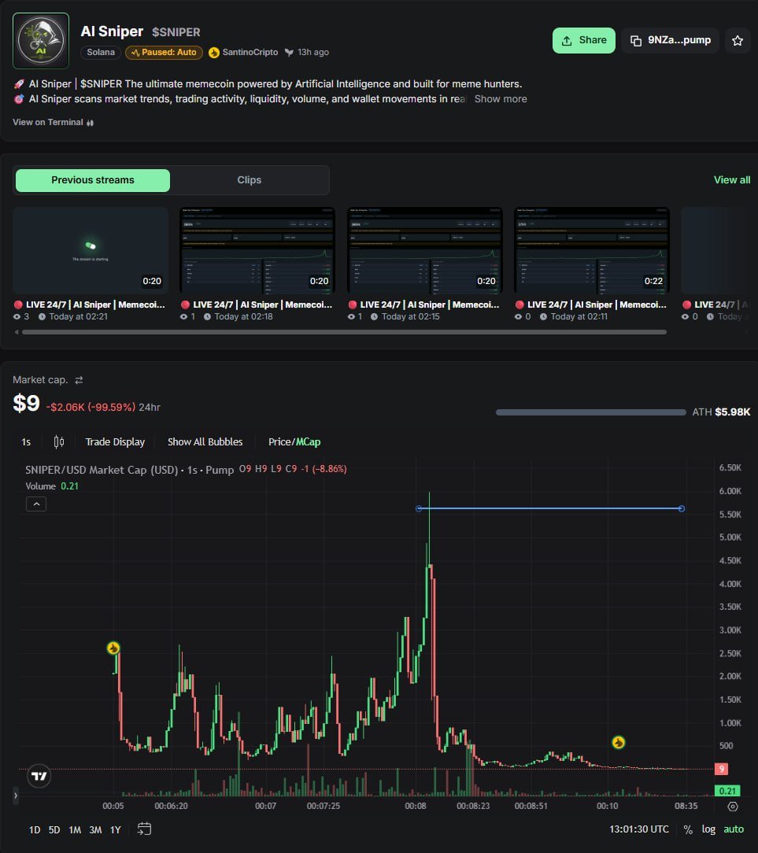Favorite the coin with the star icon
Screen dimensions: 758x853
[x=738, y=41]
